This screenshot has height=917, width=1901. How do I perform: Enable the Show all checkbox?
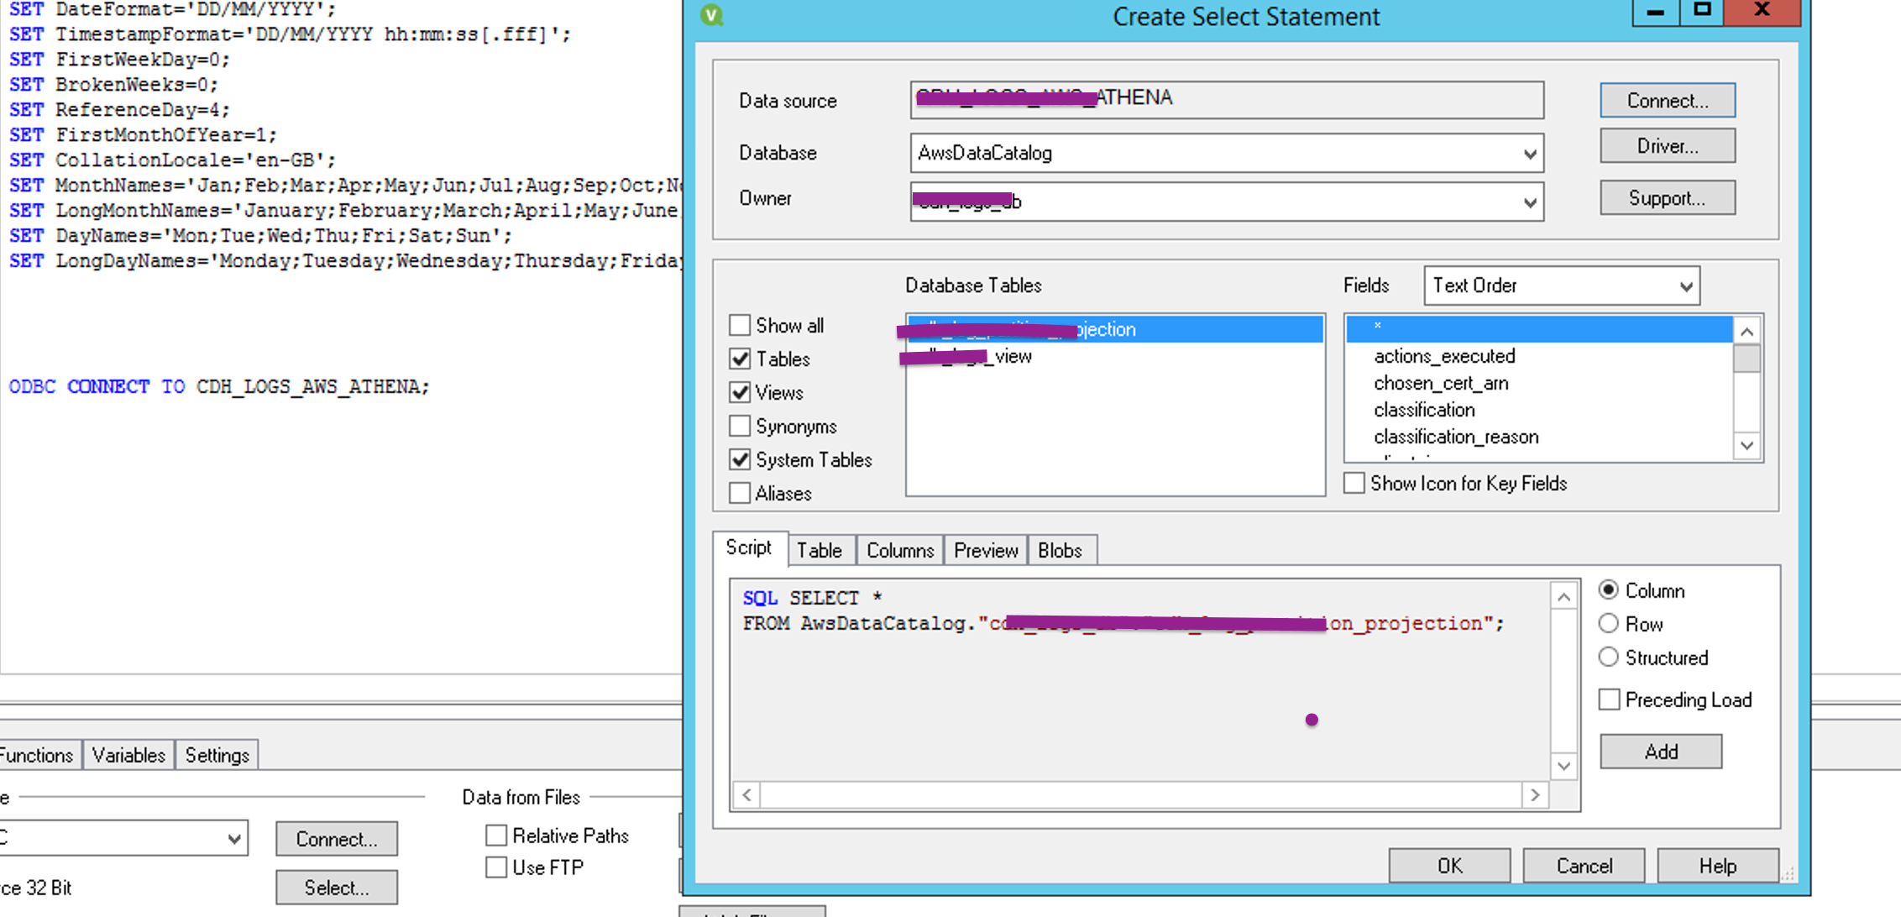click(740, 325)
